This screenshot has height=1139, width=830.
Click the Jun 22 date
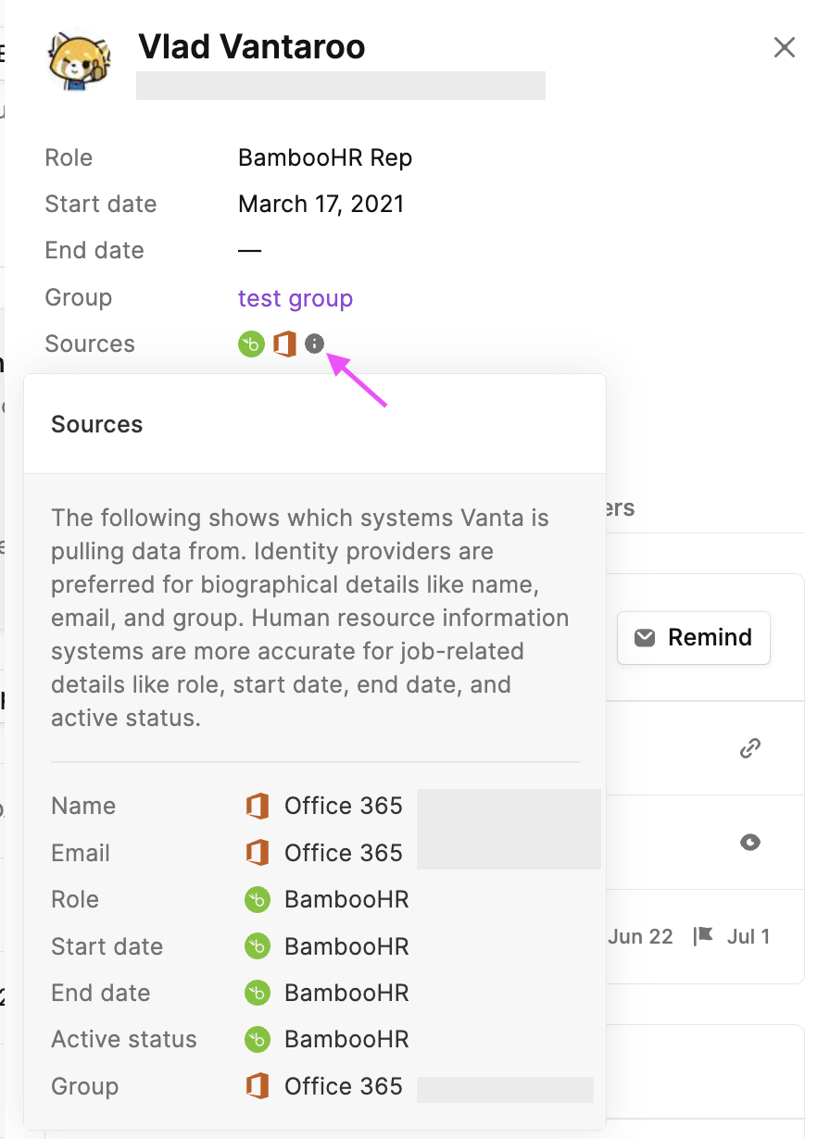point(641,936)
